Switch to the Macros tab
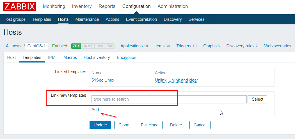Viewport: 295px width, 139px height. coord(70,57)
